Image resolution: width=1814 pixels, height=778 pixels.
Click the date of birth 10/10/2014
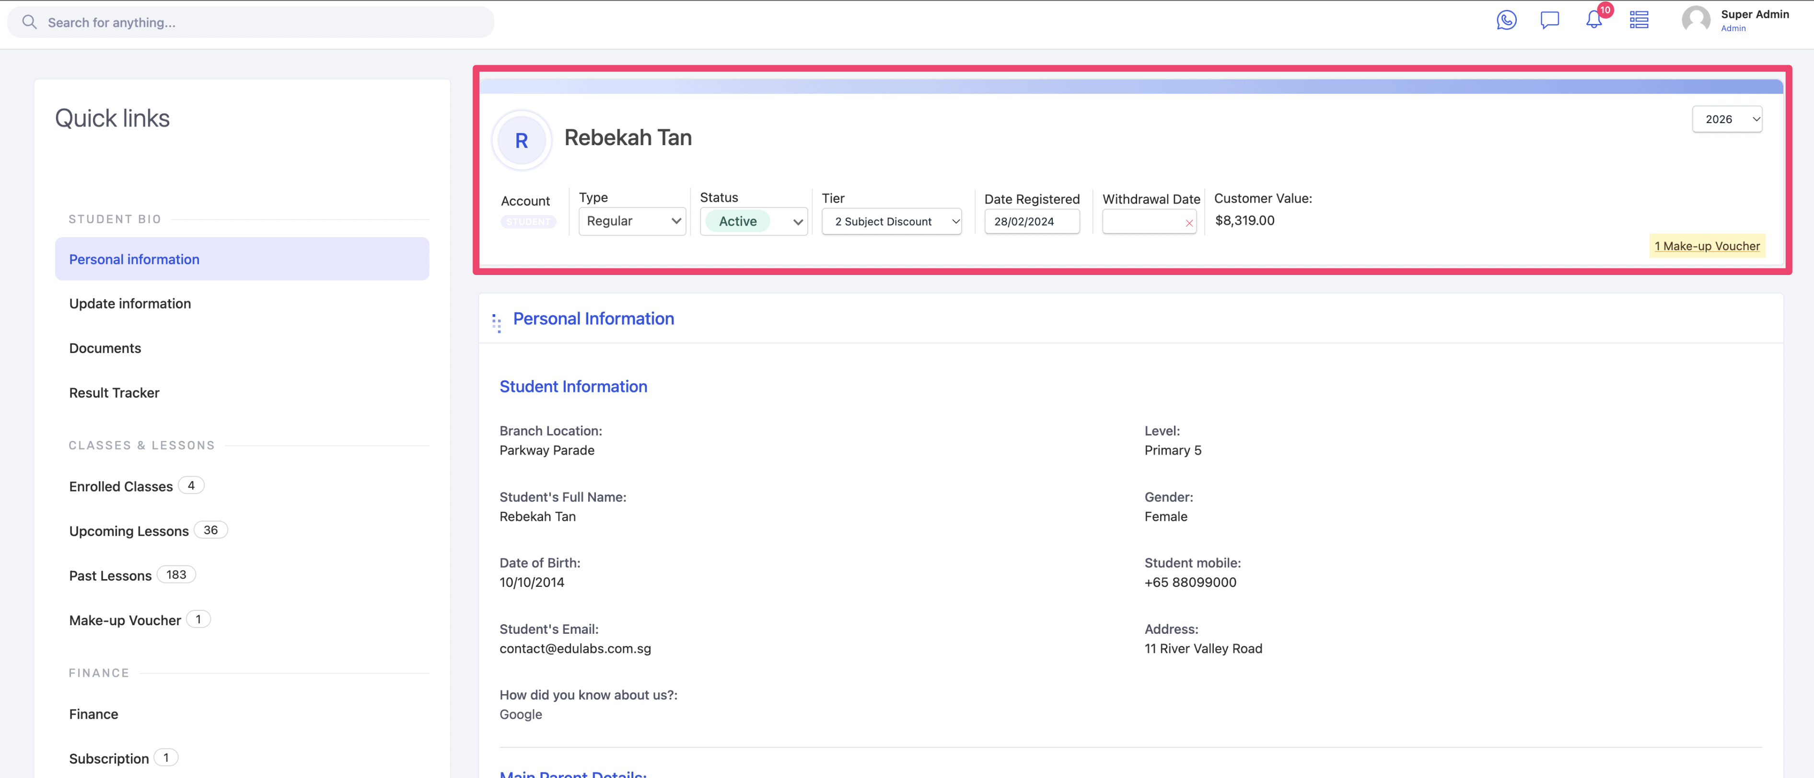[x=532, y=583]
